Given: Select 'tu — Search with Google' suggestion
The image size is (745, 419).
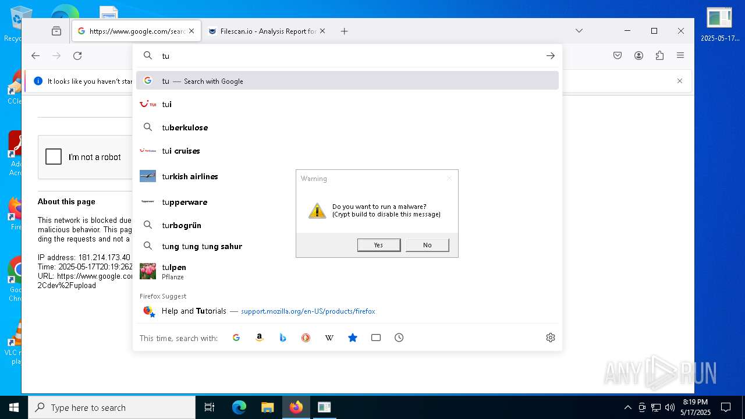Looking at the screenshot, I should pos(347,81).
